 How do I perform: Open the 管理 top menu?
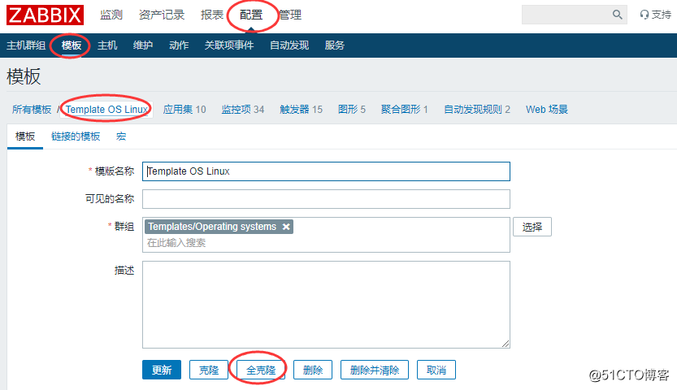(x=290, y=15)
